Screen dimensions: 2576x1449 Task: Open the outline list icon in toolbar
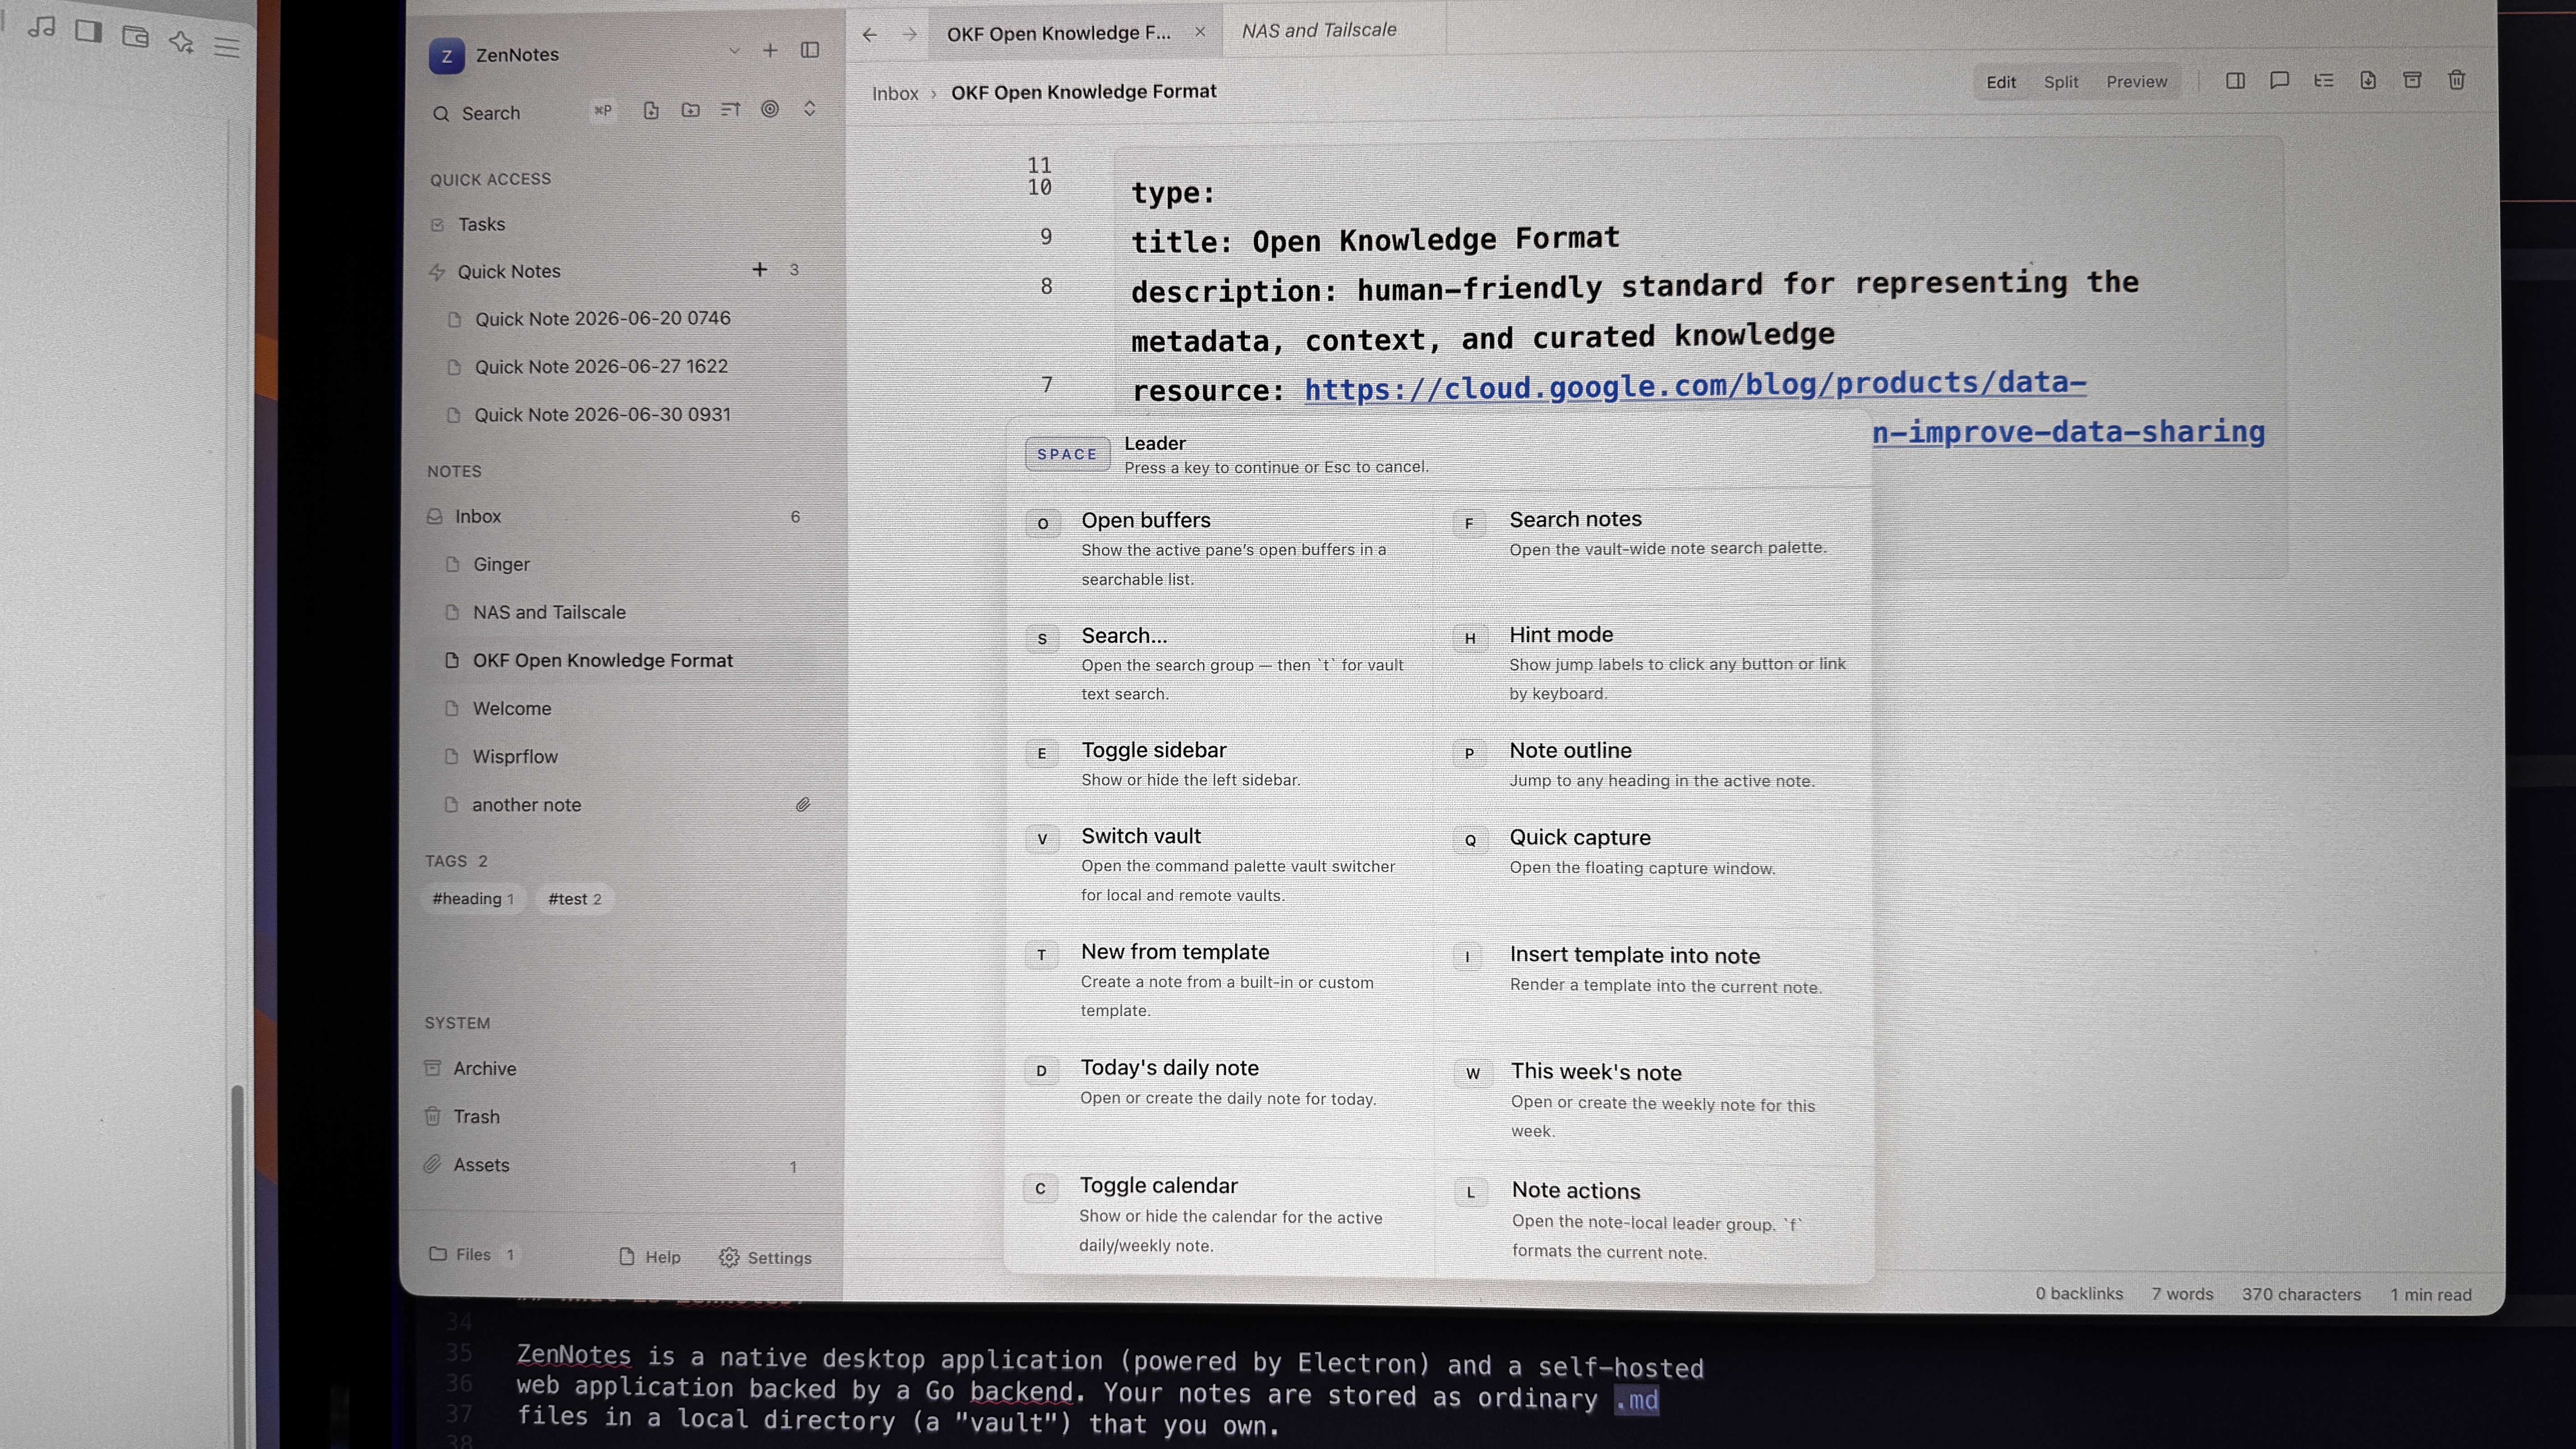(x=2323, y=80)
